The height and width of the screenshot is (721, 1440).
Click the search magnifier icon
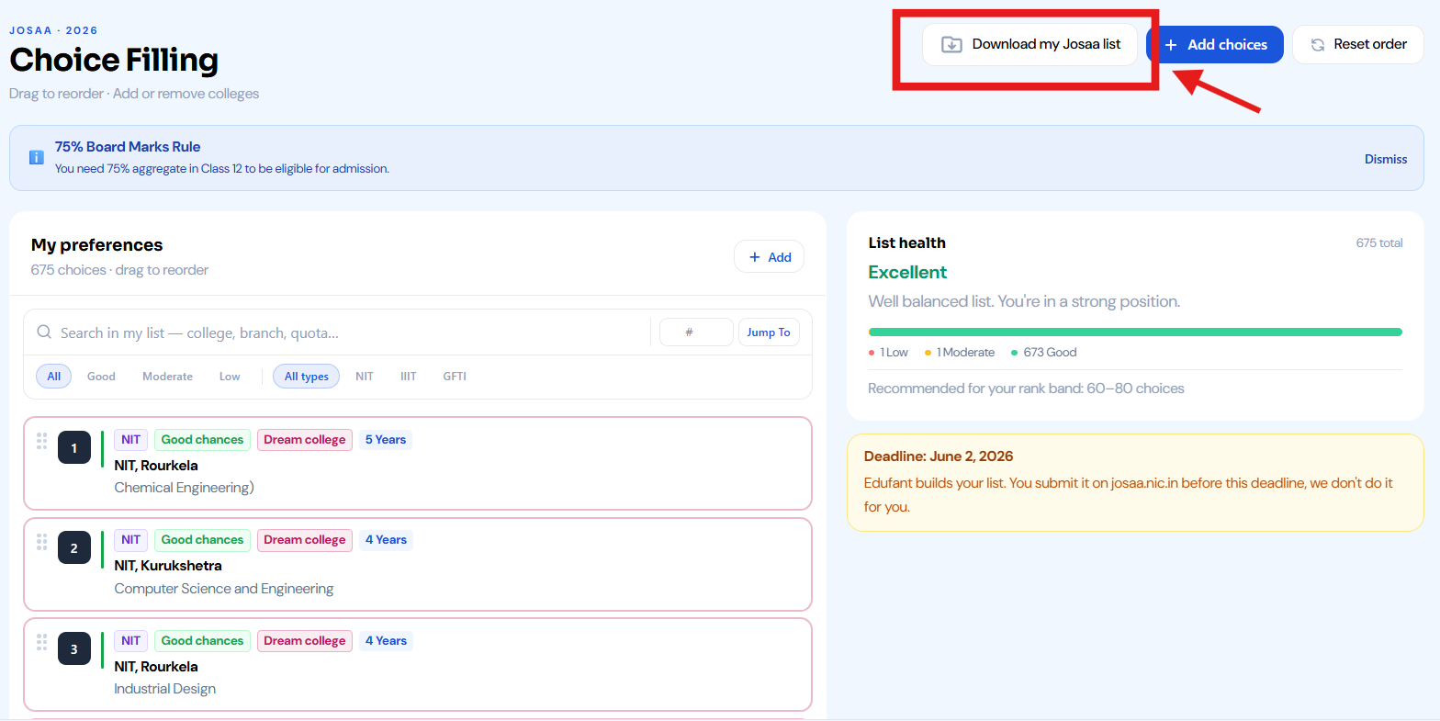[44, 332]
